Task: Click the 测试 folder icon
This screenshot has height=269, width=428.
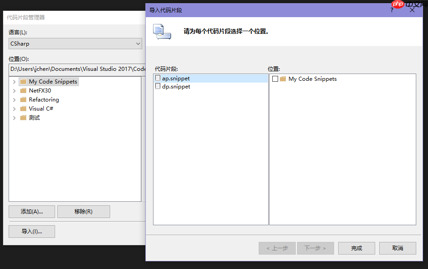Action: (23, 117)
